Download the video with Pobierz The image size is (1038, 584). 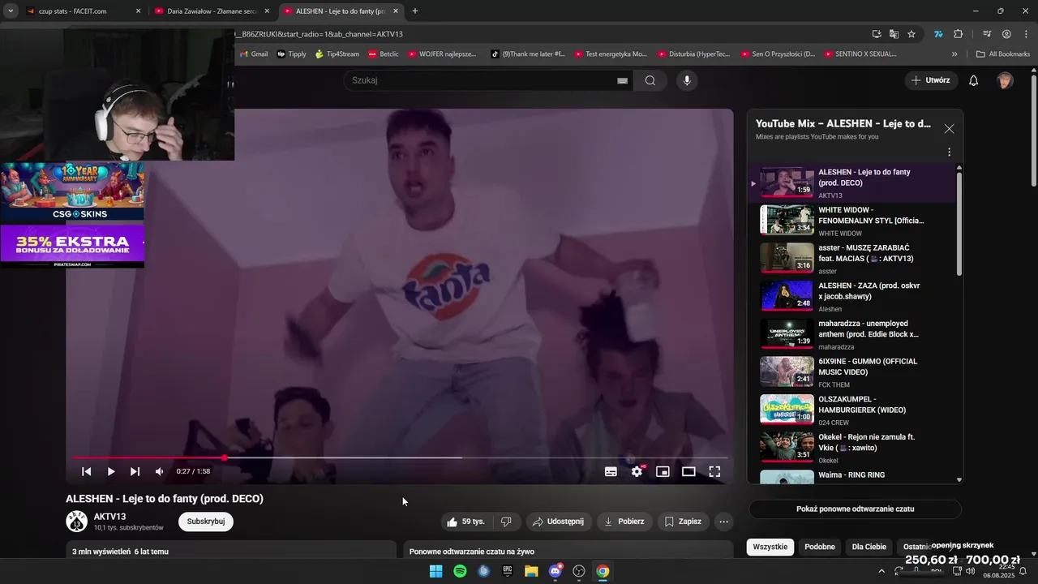point(624,522)
